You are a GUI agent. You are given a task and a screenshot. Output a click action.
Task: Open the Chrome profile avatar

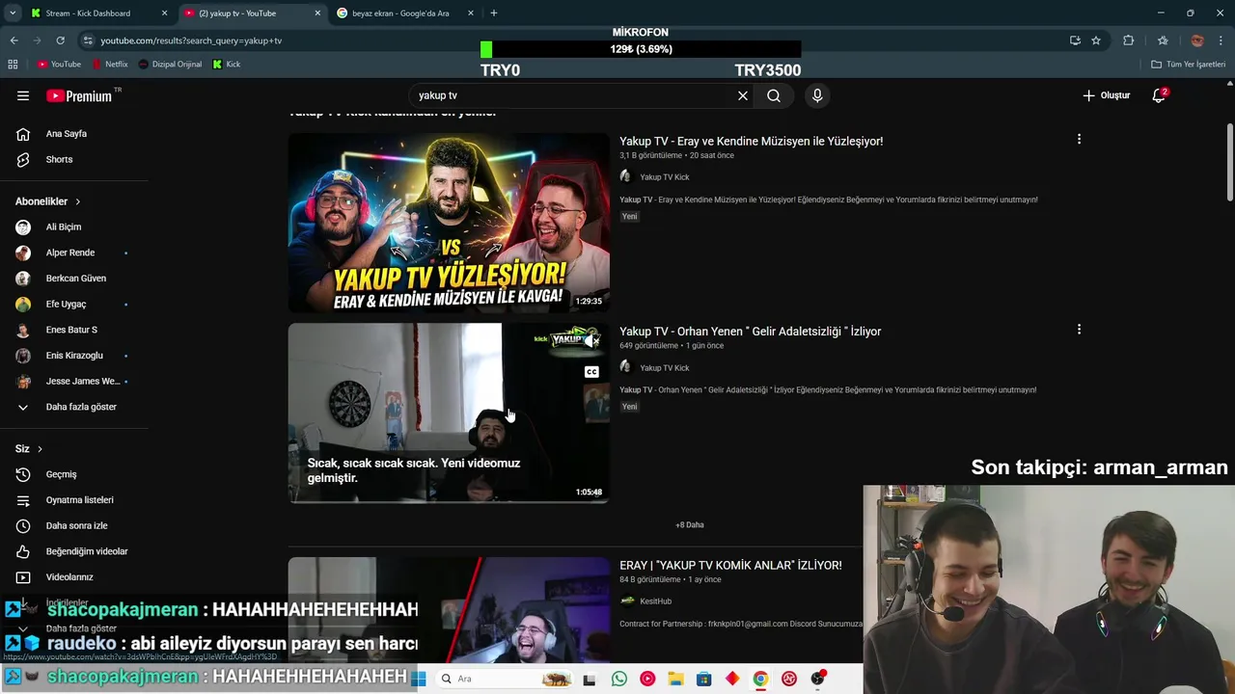[1197, 40]
